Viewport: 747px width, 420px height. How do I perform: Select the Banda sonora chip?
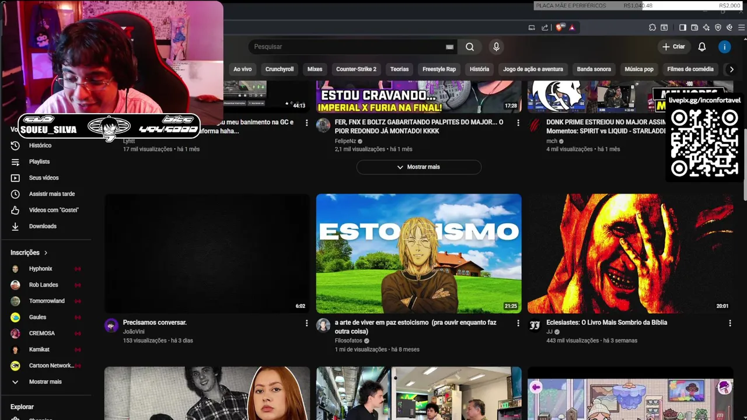coord(594,69)
